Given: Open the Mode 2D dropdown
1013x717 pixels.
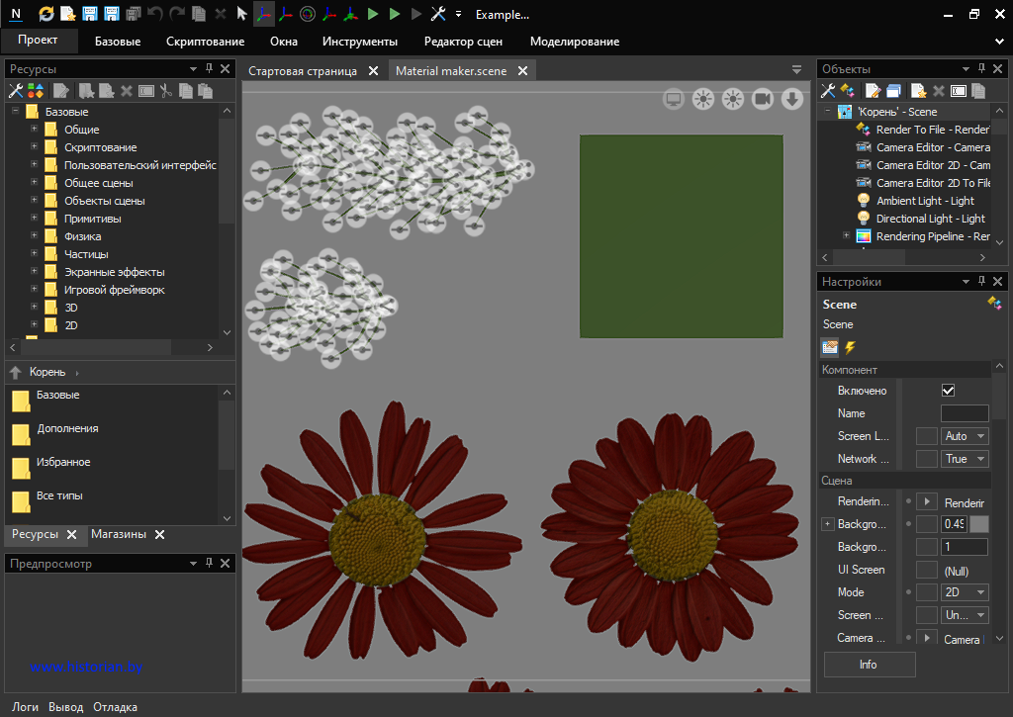Looking at the screenshot, I should pyautogui.click(x=965, y=592).
